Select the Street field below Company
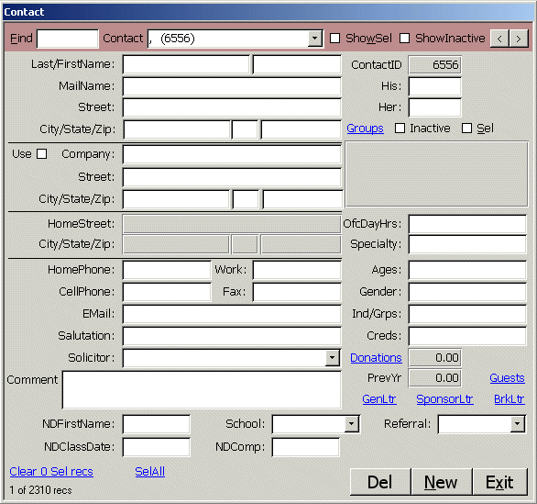The height and width of the screenshot is (504, 537). click(232, 177)
